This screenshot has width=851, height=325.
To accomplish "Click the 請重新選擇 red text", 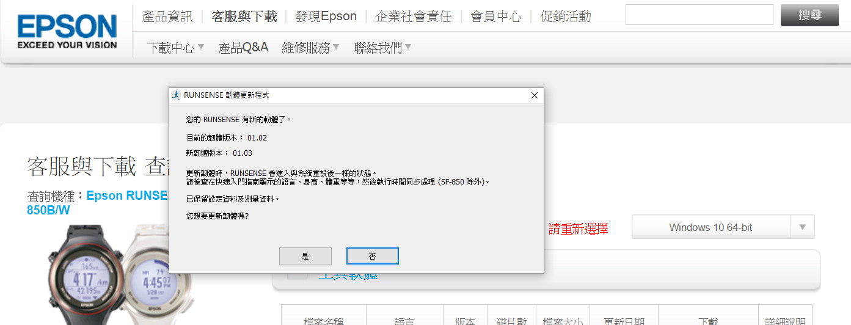I will click(x=578, y=229).
